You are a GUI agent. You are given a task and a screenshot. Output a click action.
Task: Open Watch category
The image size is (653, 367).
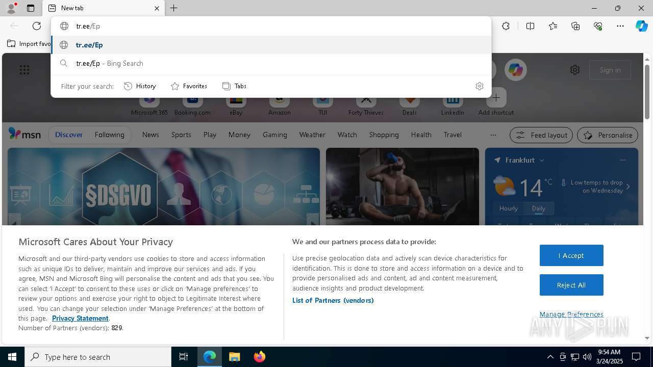(x=347, y=135)
